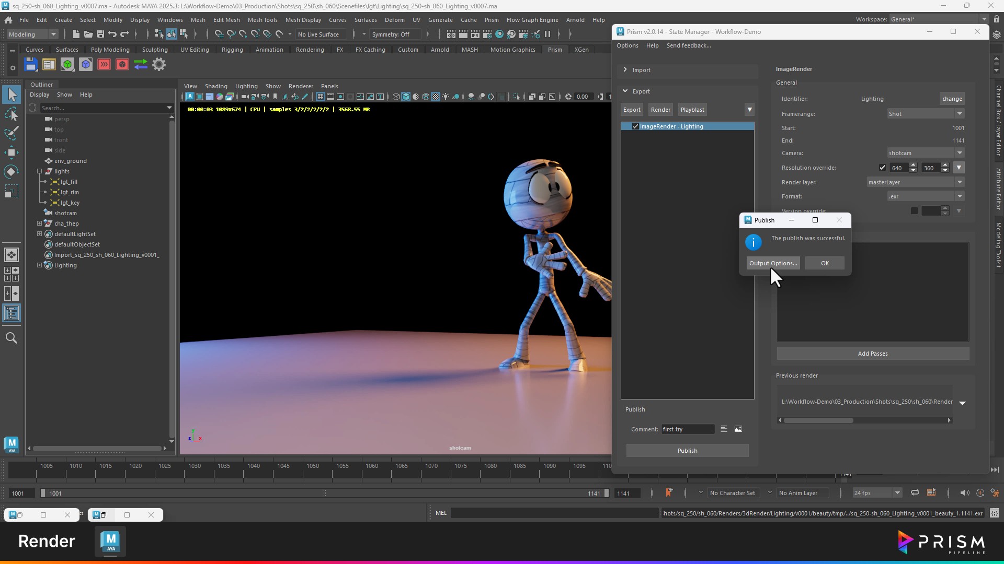1004x564 pixels.
Task: Select the Paint Selection tool
Action: pos(12,133)
